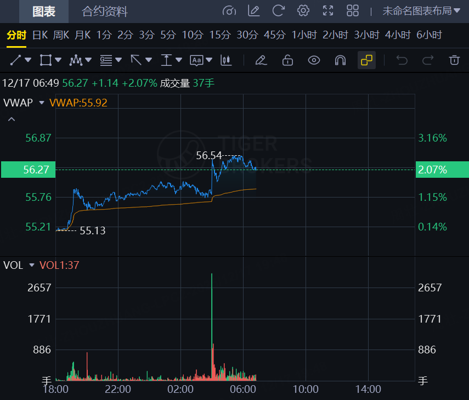
Task: Click the green 56.27 price marker
Action: (28, 170)
